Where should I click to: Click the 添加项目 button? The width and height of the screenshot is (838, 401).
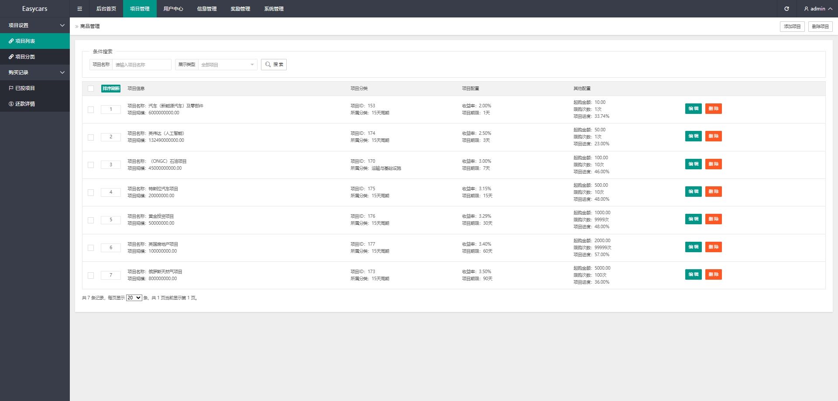[792, 27]
